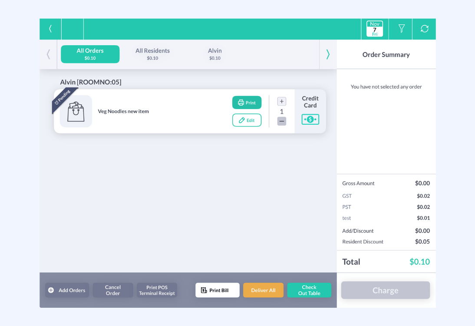Increase quantity with the plus button

282,102
